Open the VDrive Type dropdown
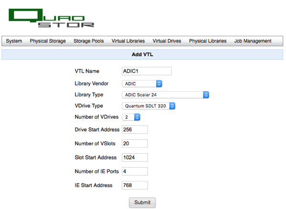286x209 pixels. [148, 106]
